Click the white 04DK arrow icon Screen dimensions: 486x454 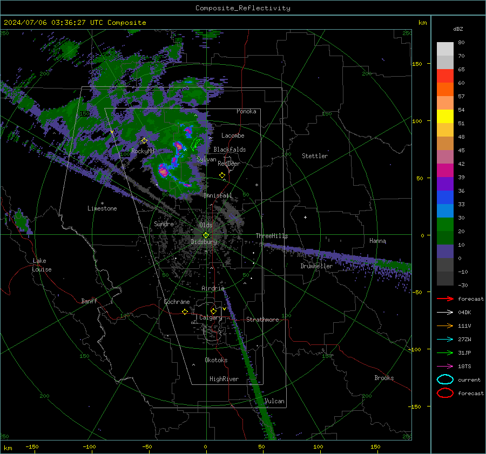[445, 313]
